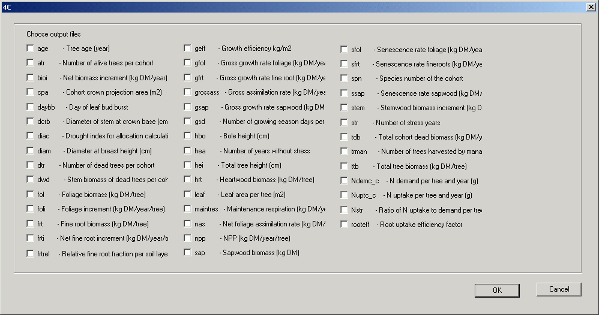Image resolution: width=599 pixels, height=315 pixels.
Task: Click the OK button
Action: 497,290
